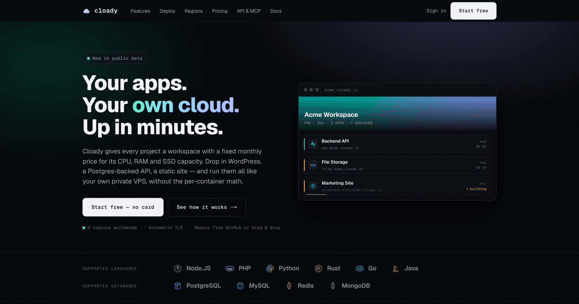Click the MongoDB database icon

pos(333,286)
